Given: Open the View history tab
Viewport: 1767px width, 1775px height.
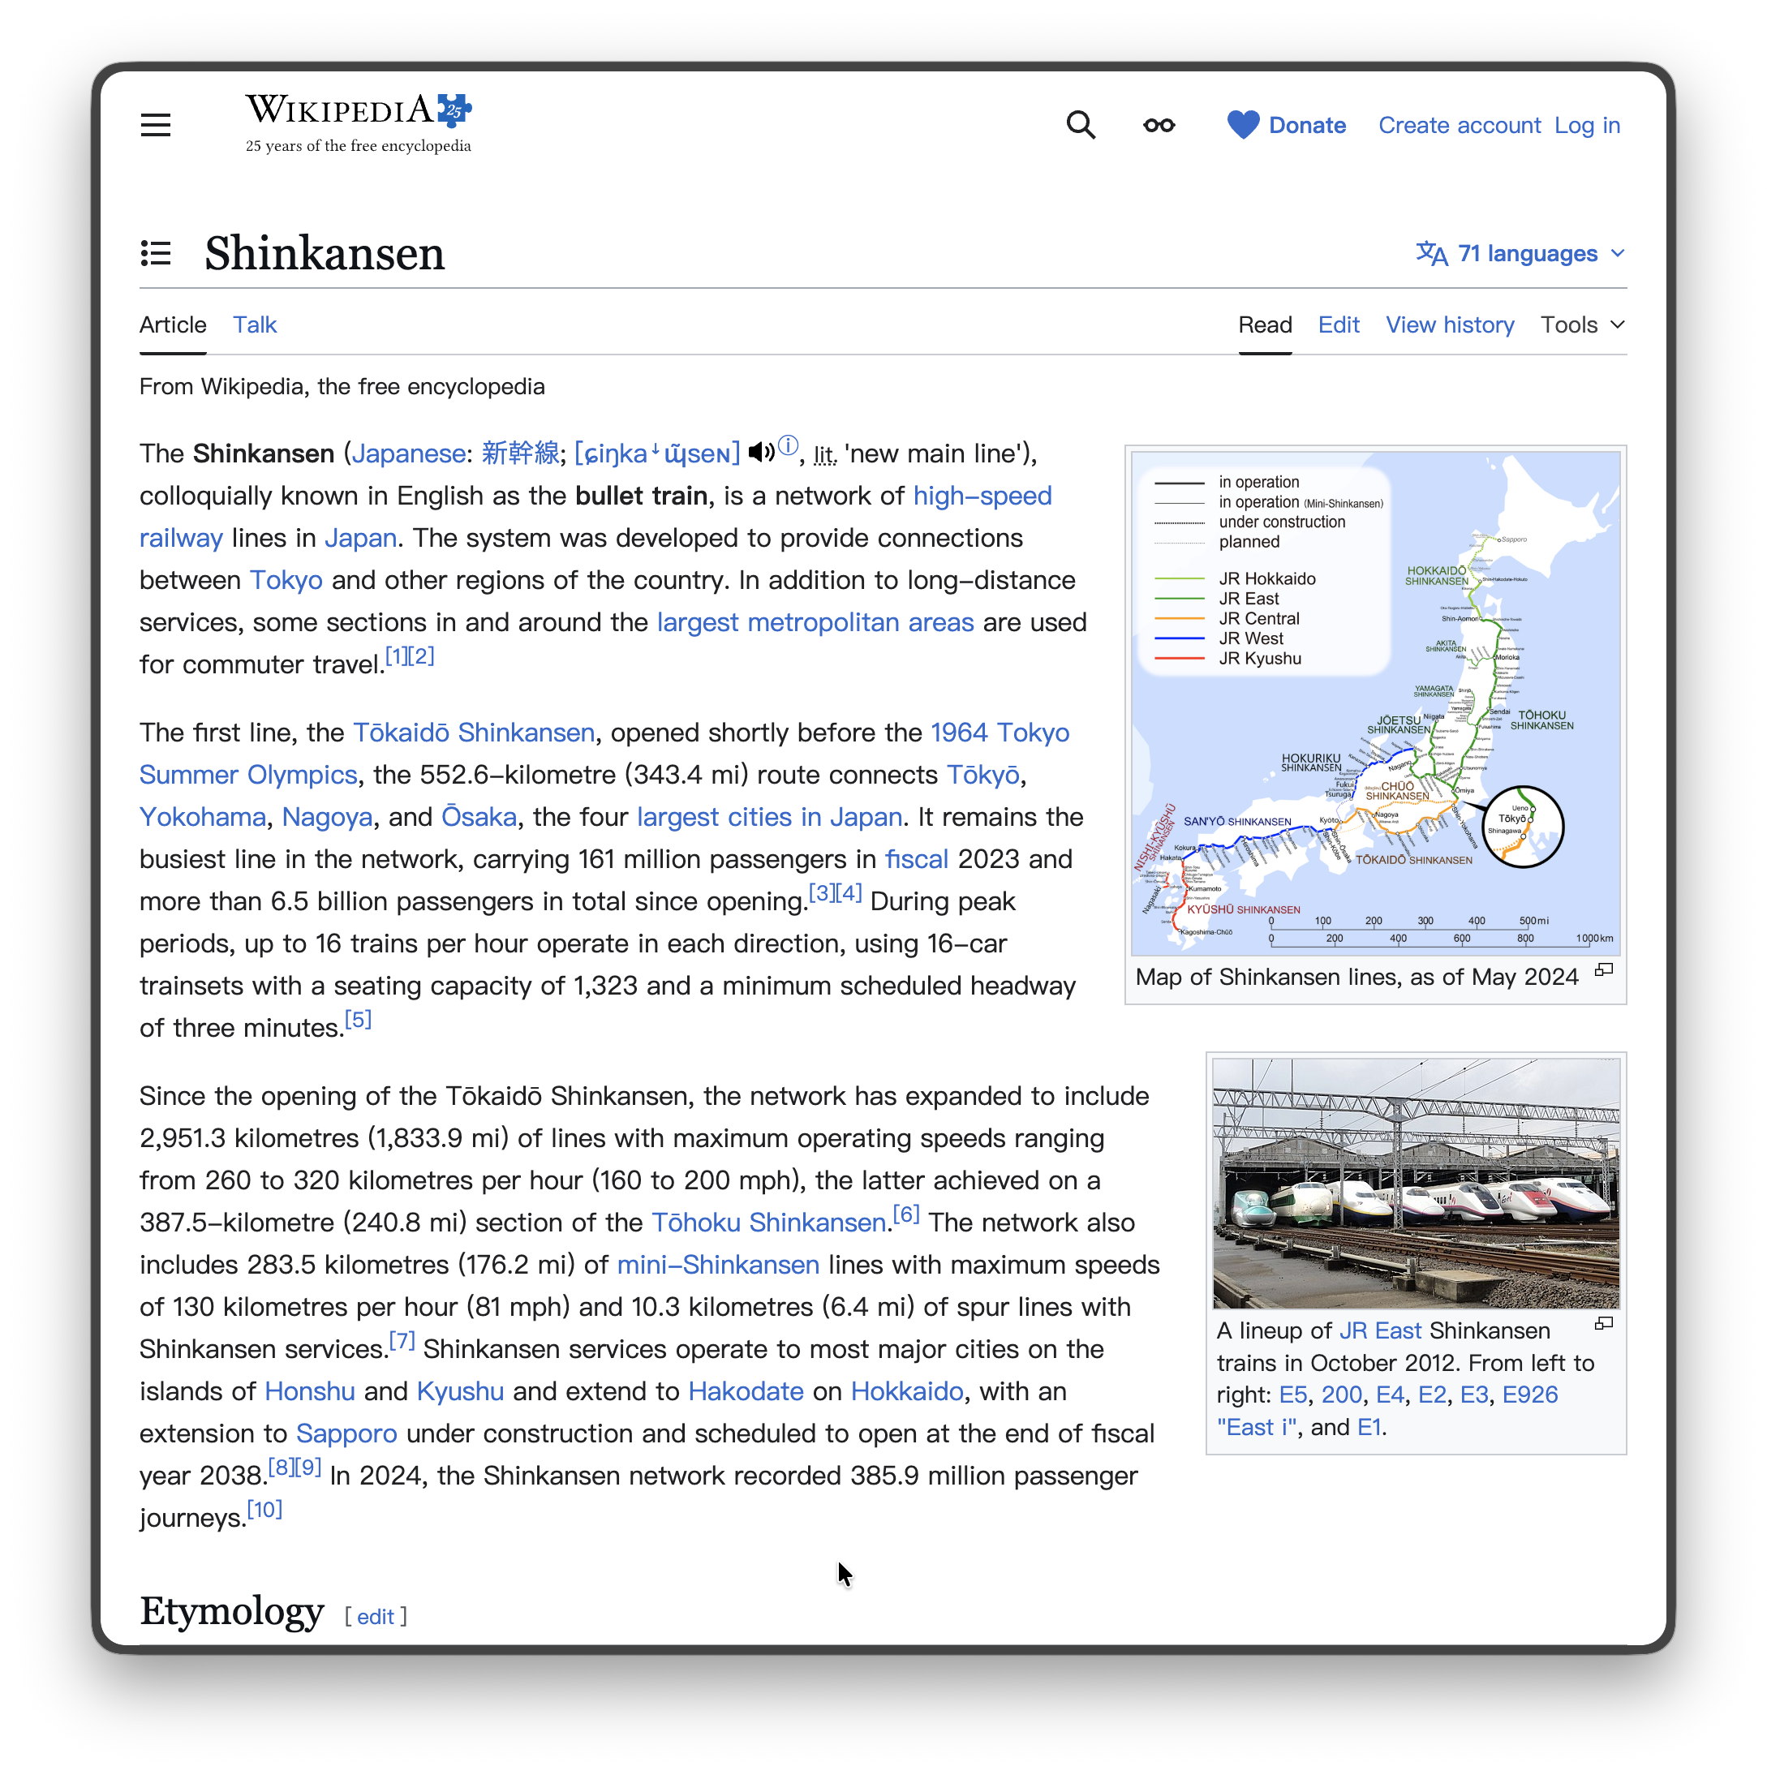Looking at the screenshot, I should coord(1449,324).
